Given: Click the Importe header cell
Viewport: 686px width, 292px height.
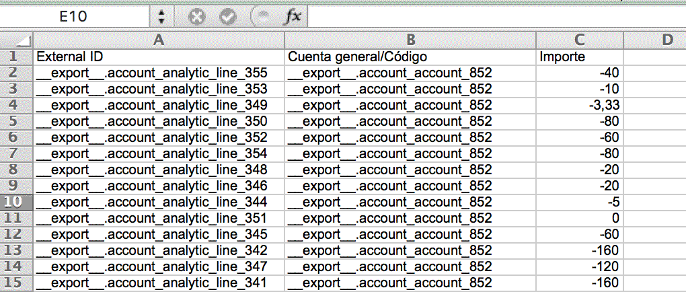Looking at the screenshot, I should (x=580, y=57).
